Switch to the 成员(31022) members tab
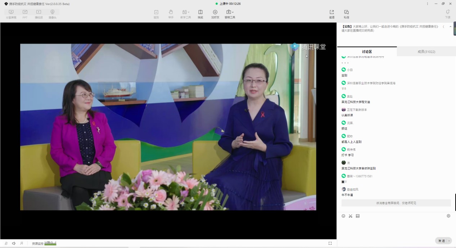456x248 pixels. point(426,52)
